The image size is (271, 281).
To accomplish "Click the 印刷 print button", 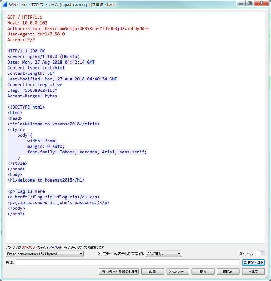I will coord(153,272).
